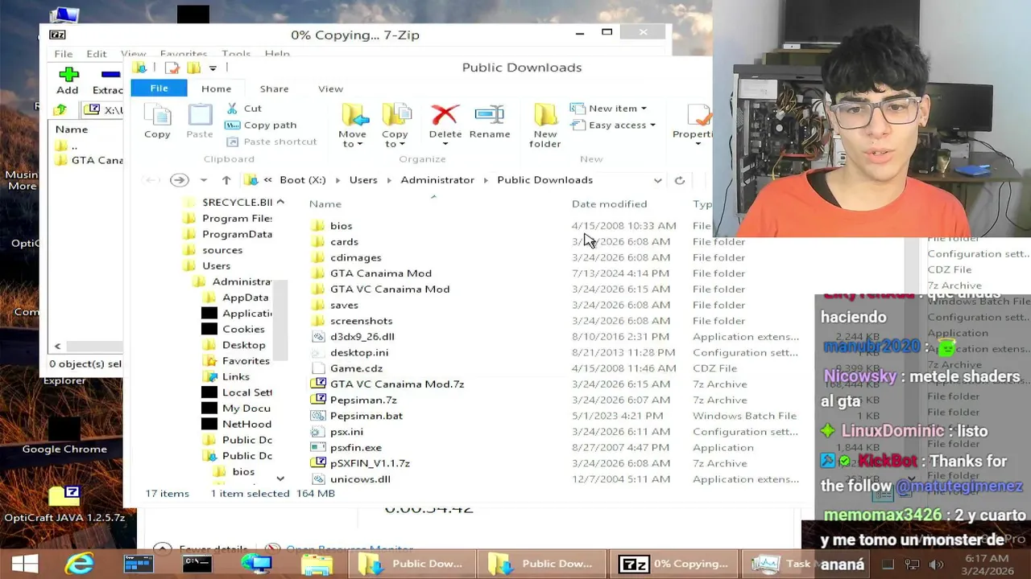Open the Windows Start button
The height and width of the screenshot is (579, 1031).
pyautogui.click(x=24, y=564)
